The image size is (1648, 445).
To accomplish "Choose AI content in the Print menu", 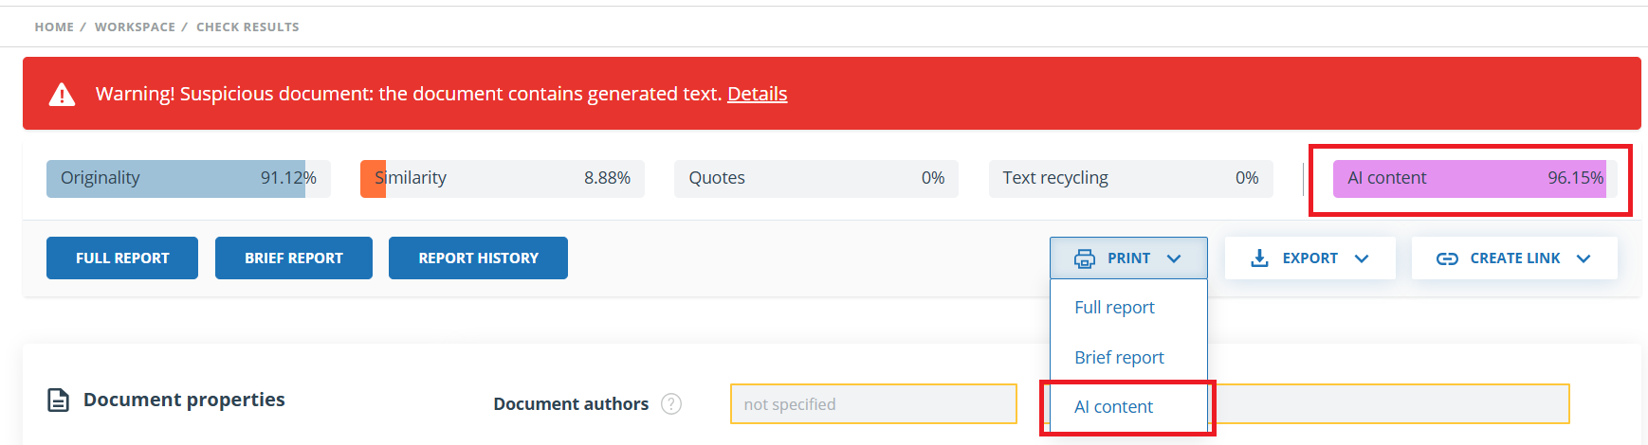I will 1113,407.
